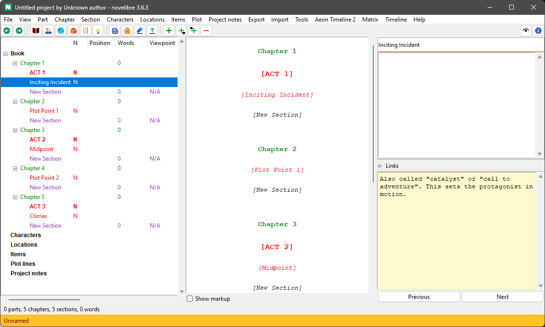The image size is (545, 327).
Task: Enable the Show markup checkbox
Action: tap(189, 298)
